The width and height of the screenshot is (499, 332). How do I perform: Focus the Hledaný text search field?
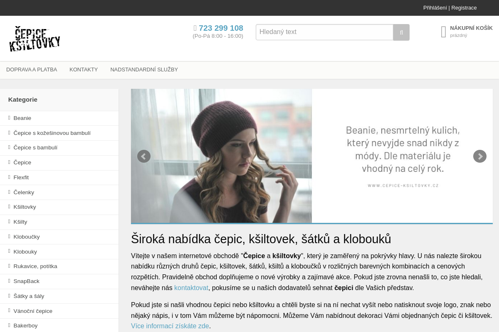click(x=324, y=32)
